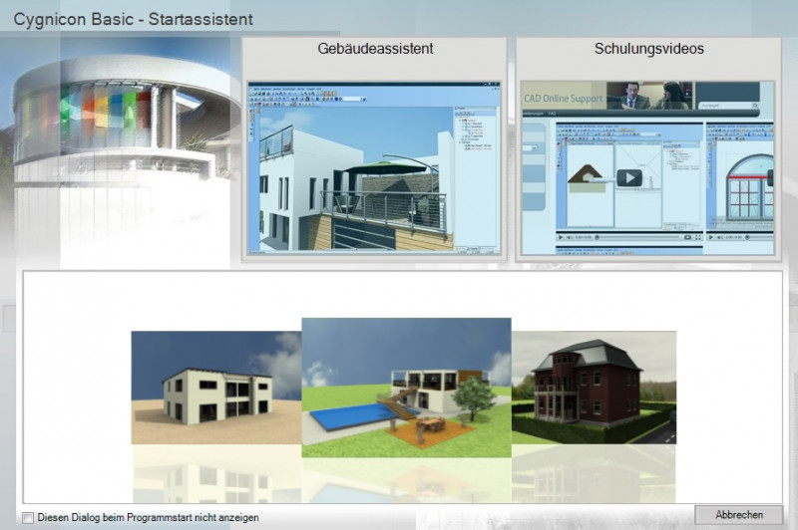Click the Schulungsvideos heading
Image resolution: width=798 pixels, height=530 pixels.
click(x=646, y=48)
